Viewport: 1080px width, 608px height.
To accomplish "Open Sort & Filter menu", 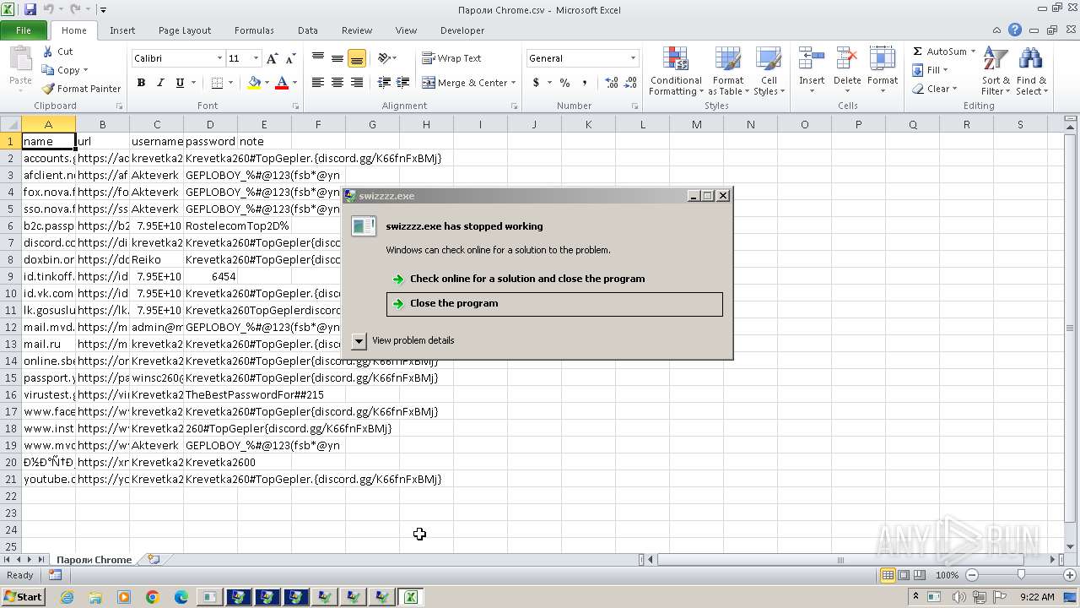I will [x=996, y=72].
